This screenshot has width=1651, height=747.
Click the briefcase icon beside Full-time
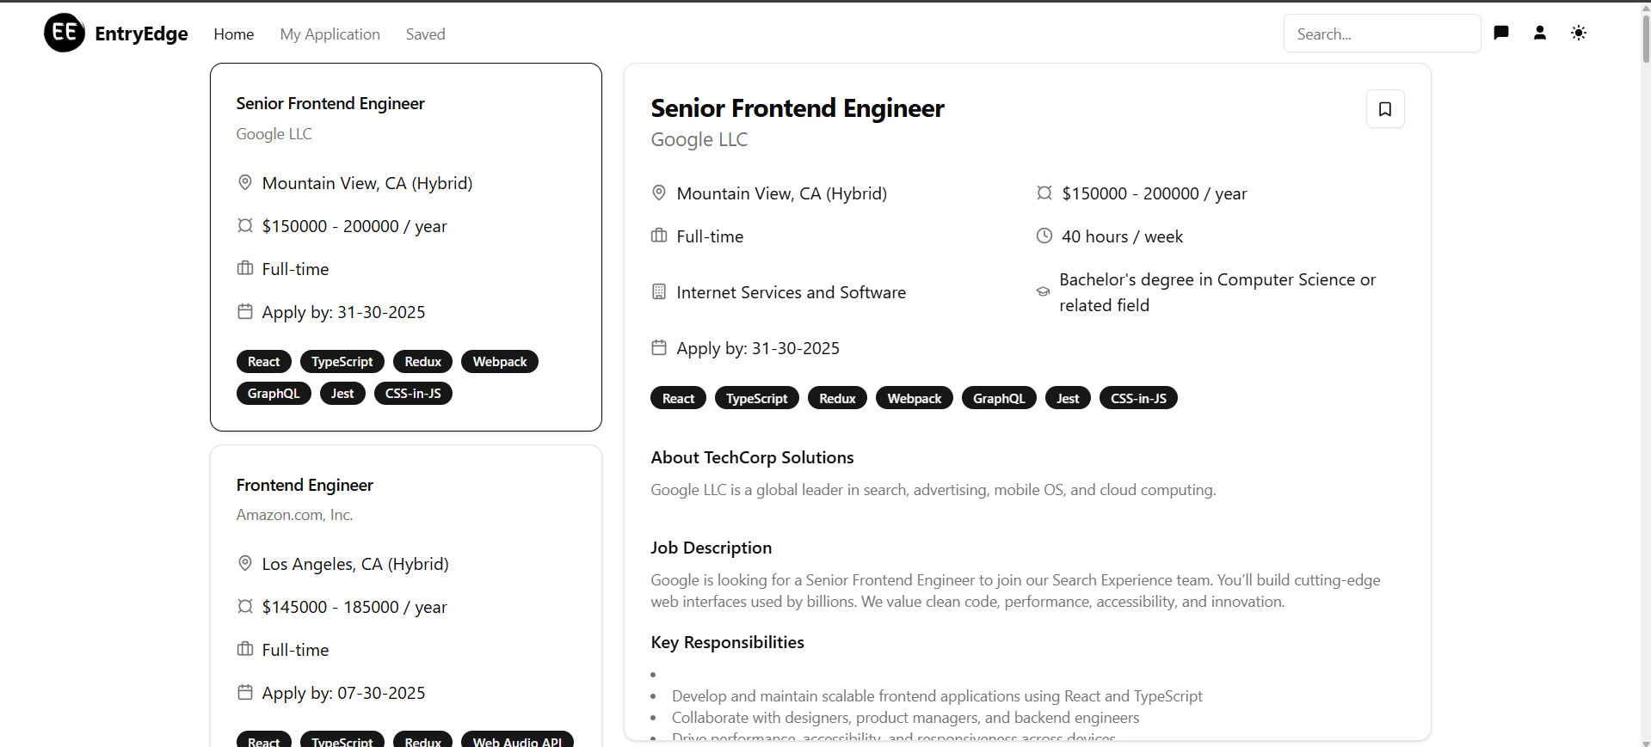pyautogui.click(x=658, y=236)
